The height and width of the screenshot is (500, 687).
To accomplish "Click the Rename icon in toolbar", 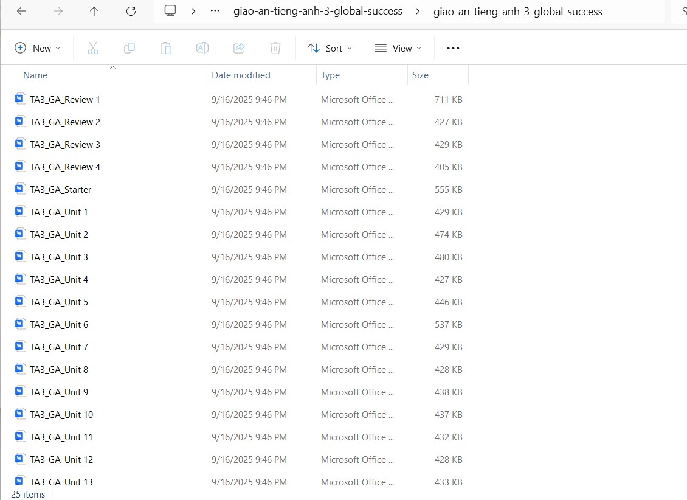I will point(202,48).
